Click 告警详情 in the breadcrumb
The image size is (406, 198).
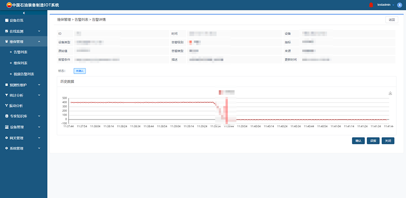99,20
